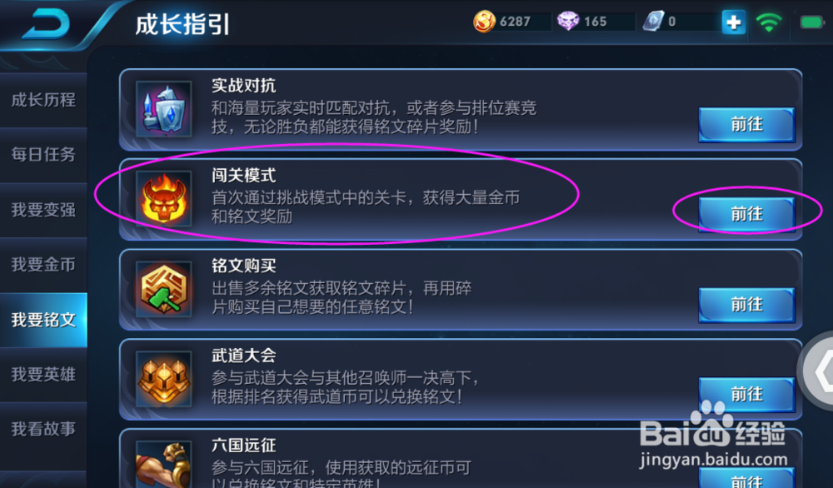Viewport: 833px width, 488px height.
Task: Tap the 铭文购买 hammer icon
Action: coord(163,289)
